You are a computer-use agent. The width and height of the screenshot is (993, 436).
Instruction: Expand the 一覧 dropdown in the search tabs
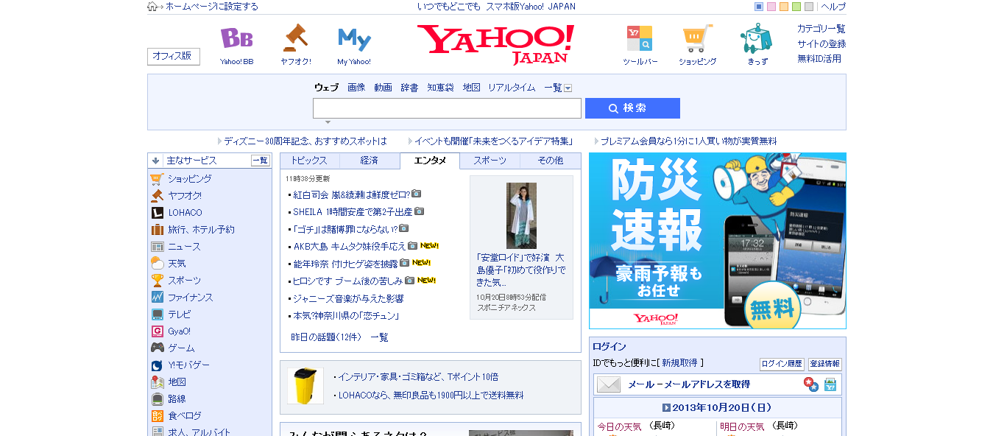tap(568, 88)
